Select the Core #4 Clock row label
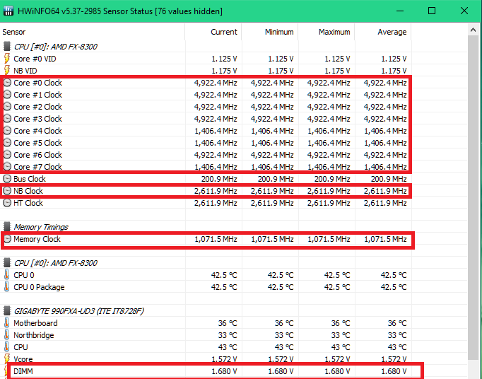This screenshot has width=482, height=379. tap(37, 131)
